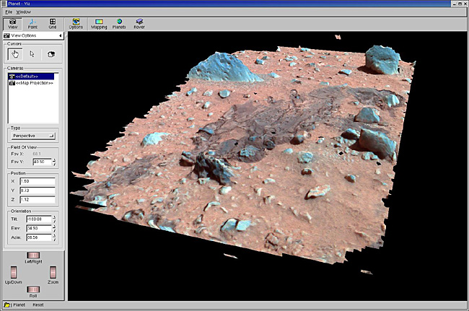Click the Mapping toolbar icon
This screenshot has height=311, width=469.
(x=98, y=23)
